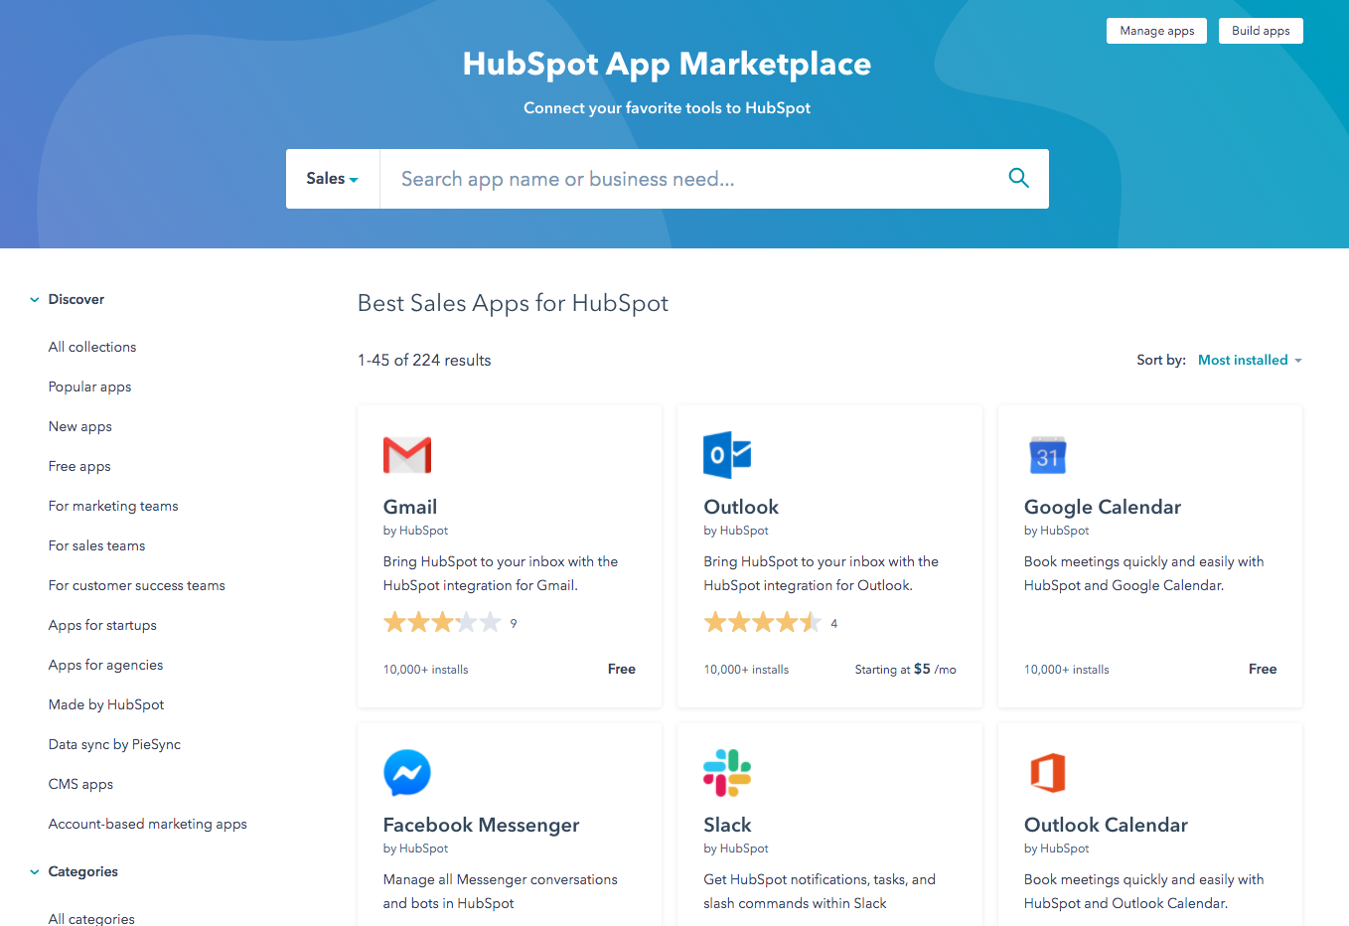The image size is (1349, 926).
Task: Open the Popular apps sidebar item
Action: (x=89, y=386)
